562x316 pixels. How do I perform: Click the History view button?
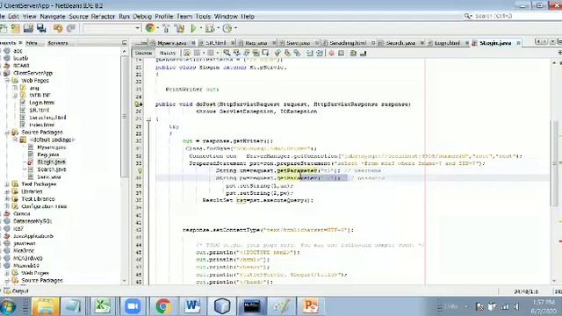tap(168, 53)
